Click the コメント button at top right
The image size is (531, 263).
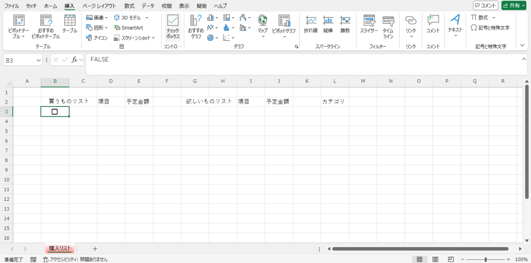click(485, 5)
